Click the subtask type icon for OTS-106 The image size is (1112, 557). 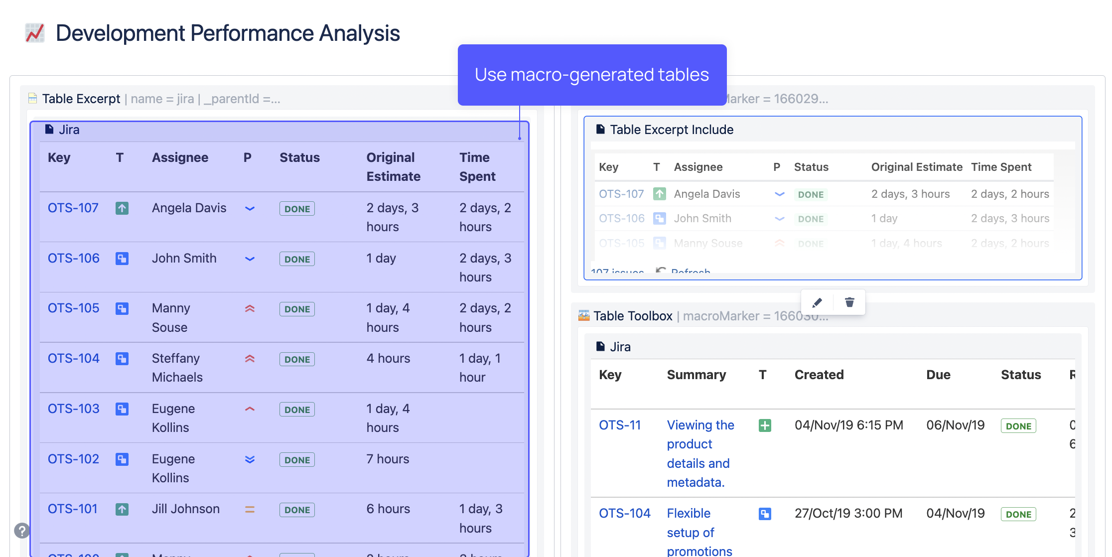122,259
